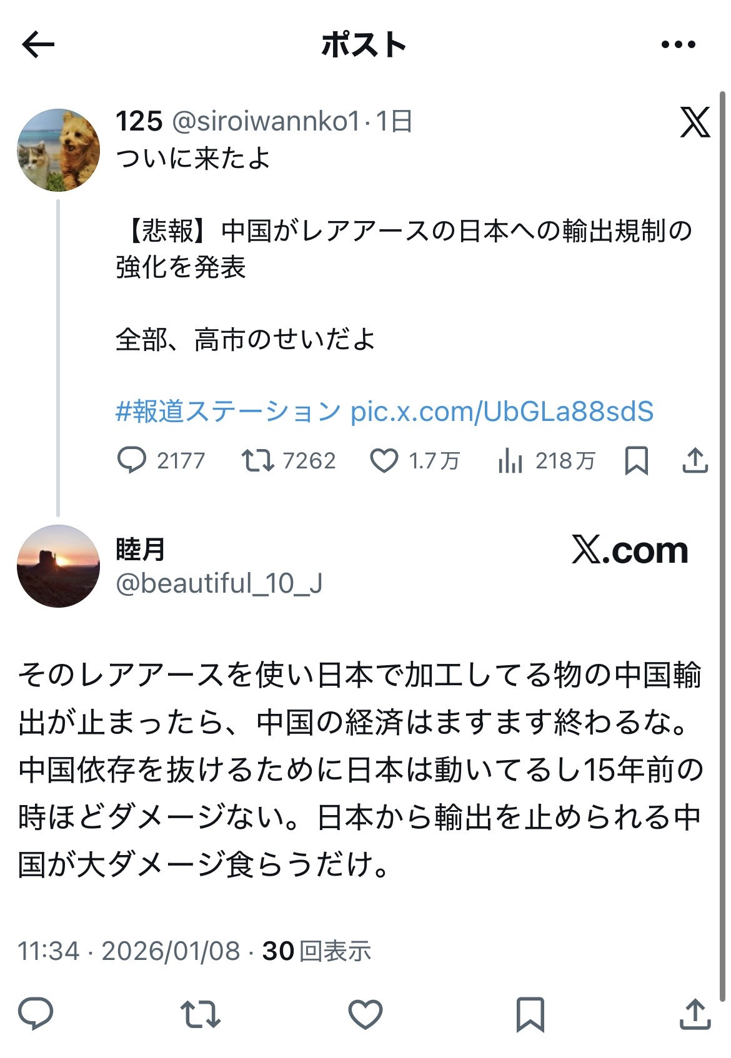
Task: Open the three-dots more options menu
Action: click(x=678, y=44)
